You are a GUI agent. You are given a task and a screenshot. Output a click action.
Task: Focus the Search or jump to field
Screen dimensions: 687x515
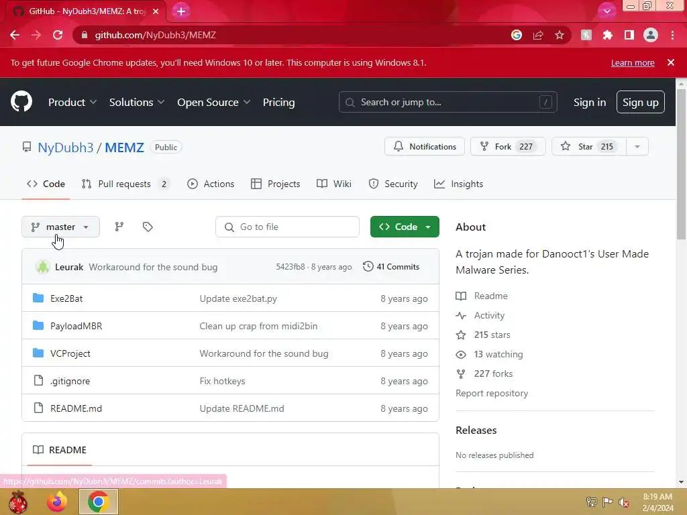[x=447, y=102]
